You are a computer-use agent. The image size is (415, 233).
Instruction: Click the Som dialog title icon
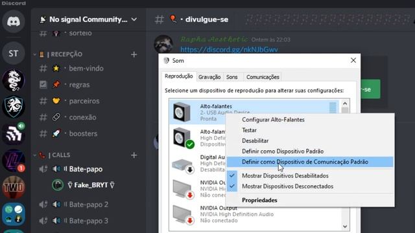167,60
